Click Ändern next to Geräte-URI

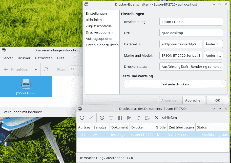pos(213,44)
